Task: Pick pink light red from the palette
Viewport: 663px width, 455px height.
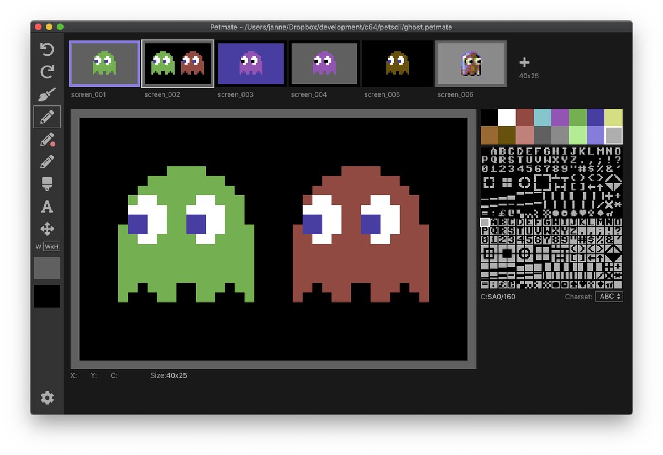Action: point(525,135)
